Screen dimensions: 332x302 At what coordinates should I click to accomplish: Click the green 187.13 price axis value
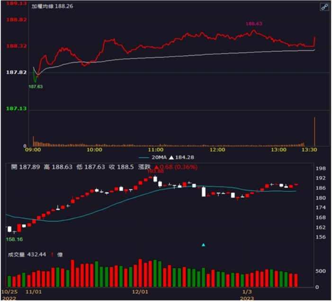[17, 108]
